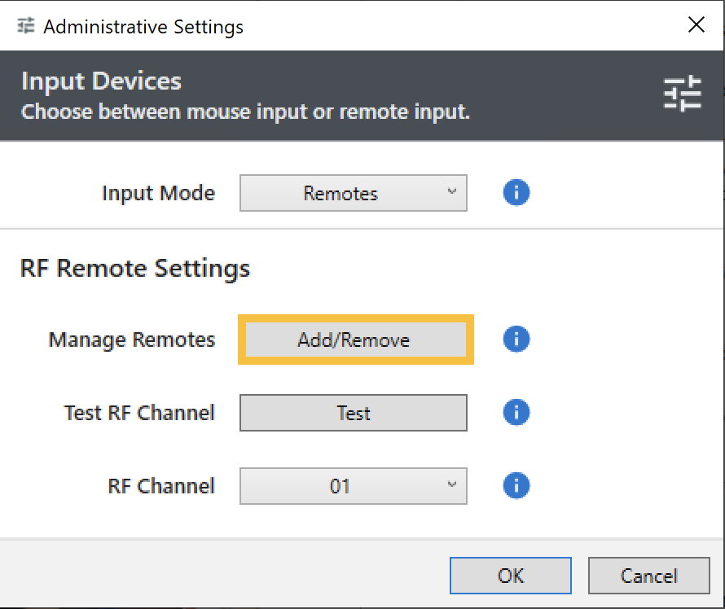Click the Administrative Settings title bar icon
Image resolution: width=725 pixels, height=609 pixels.
pyautogui.click(x=26, y=26)
